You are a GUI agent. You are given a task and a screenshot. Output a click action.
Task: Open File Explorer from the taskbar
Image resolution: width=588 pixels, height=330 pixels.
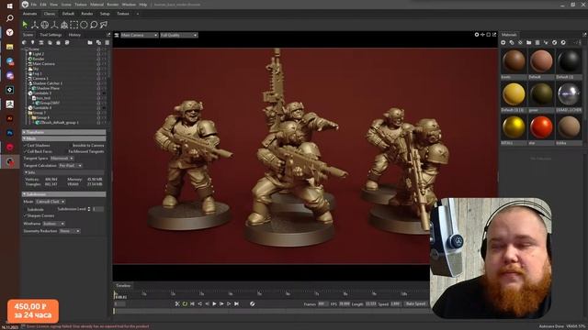[x=10, y=47]
